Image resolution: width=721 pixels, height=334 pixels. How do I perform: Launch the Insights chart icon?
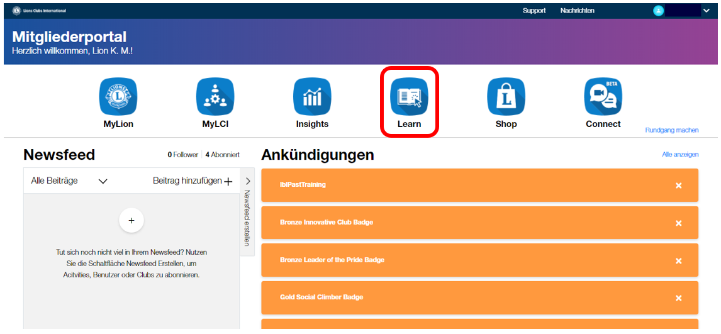(x=312, y=97)
